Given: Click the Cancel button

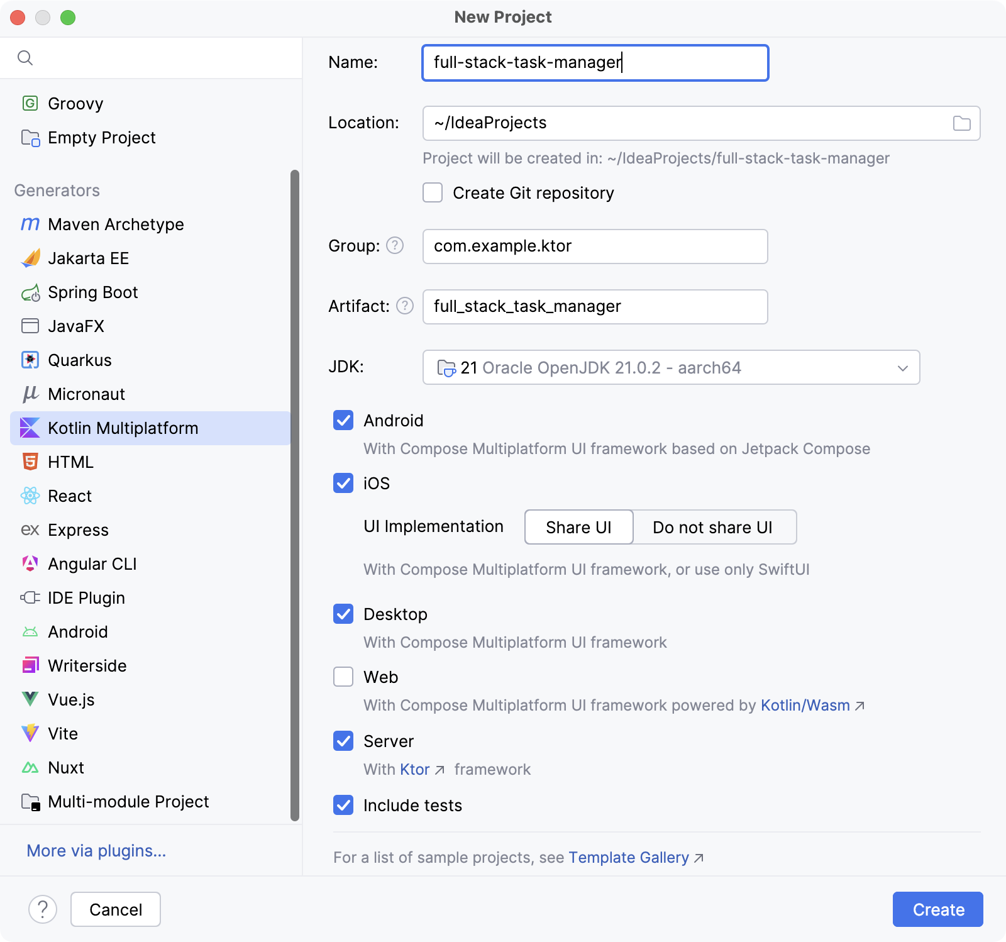Looking at the screenshot, I should (x=116, y=909).
